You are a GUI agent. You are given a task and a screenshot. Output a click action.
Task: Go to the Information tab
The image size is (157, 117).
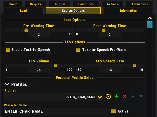128,11
